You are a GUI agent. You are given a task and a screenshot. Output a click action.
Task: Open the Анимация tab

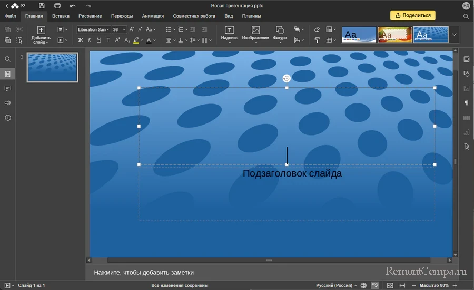click(153, 16)
